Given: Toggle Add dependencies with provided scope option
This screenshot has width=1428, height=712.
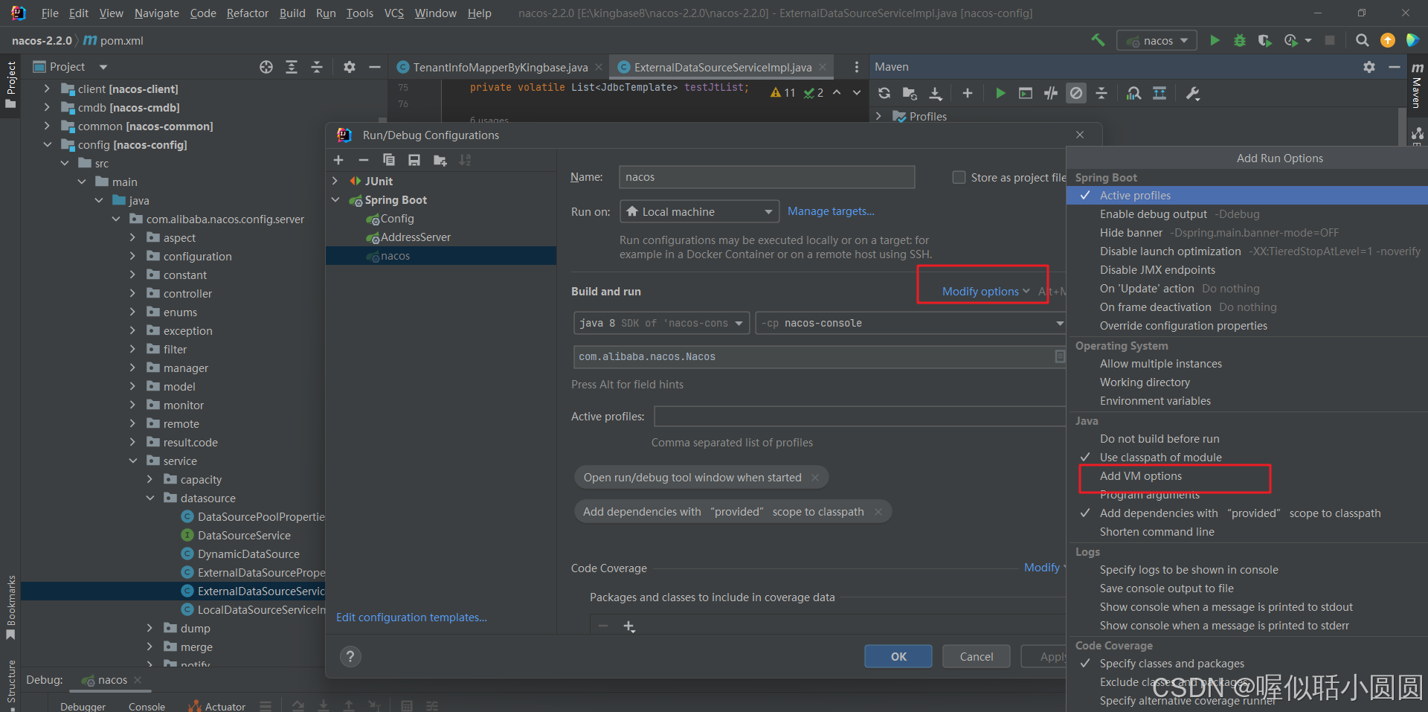Looking at the screenshot, I should pyautogui.click(x=1247, y=513).
